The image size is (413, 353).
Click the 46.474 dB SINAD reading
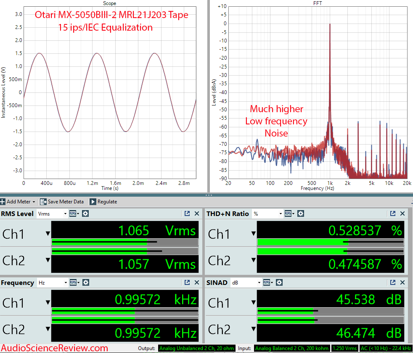point(369,333)
